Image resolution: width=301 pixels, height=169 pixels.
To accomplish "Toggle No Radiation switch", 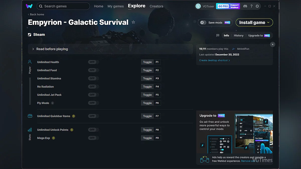I will 93,87.
